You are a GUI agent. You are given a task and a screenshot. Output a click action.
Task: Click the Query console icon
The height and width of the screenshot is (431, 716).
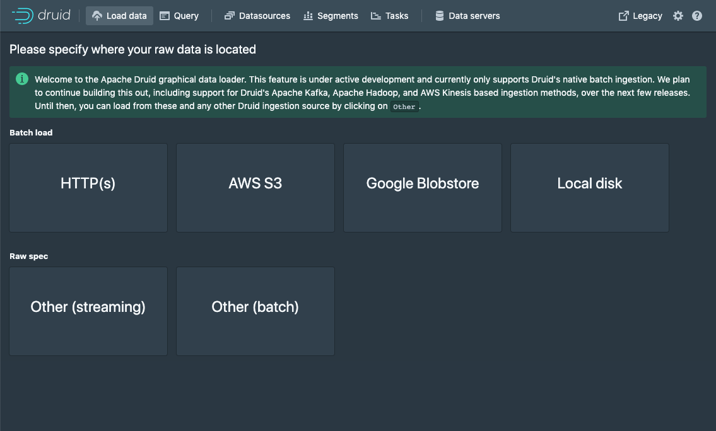tap(165, 16)
